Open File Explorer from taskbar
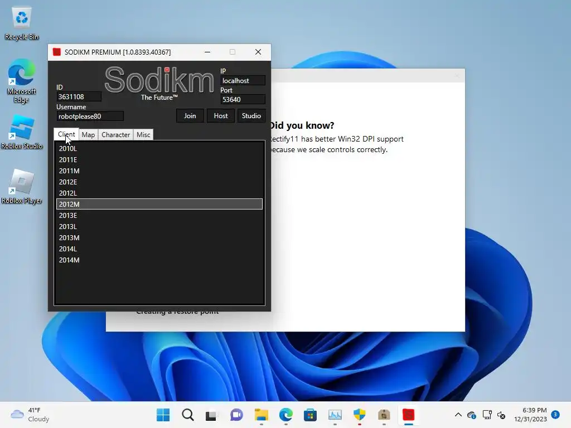The width and height of the screenshot is (571, 428). [x=261, y=415]
